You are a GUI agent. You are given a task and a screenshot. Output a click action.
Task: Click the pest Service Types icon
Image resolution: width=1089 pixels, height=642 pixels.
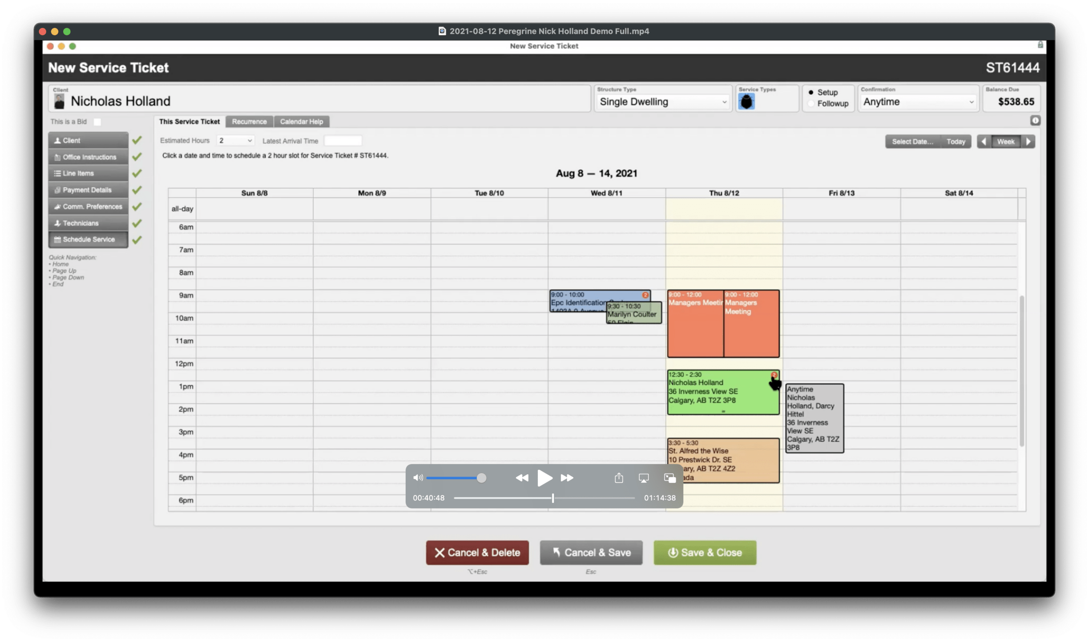click(x=746, y=102)
